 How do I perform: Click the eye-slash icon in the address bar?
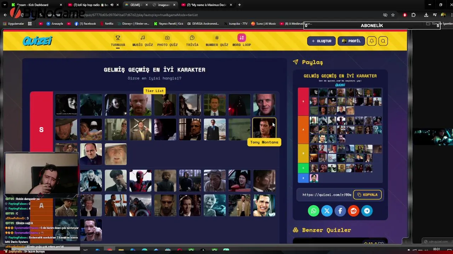(385, 15)
